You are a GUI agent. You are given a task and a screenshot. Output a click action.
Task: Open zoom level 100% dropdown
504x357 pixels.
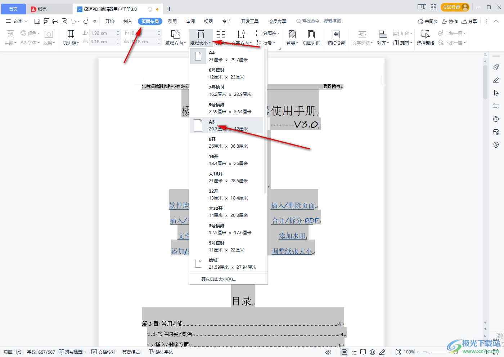pyautogui.click(x=411, y=352)
